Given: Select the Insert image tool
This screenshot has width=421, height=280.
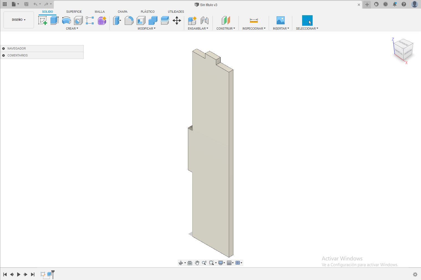Looking at the screenshot, I should [x=280, y=20].
